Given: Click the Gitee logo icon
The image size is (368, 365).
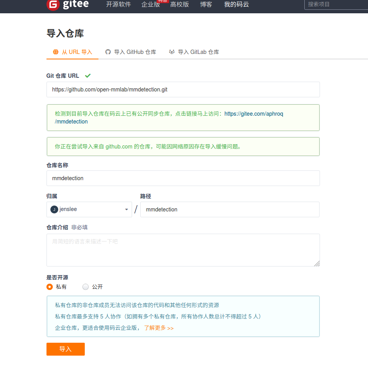Looking at the screenshot, I should pos(53,5).
